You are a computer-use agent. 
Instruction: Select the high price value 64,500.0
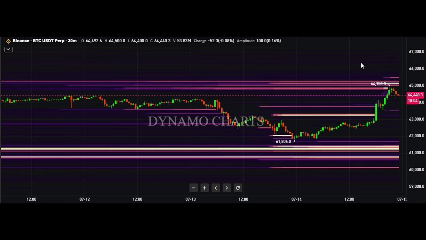click(117, 41)
